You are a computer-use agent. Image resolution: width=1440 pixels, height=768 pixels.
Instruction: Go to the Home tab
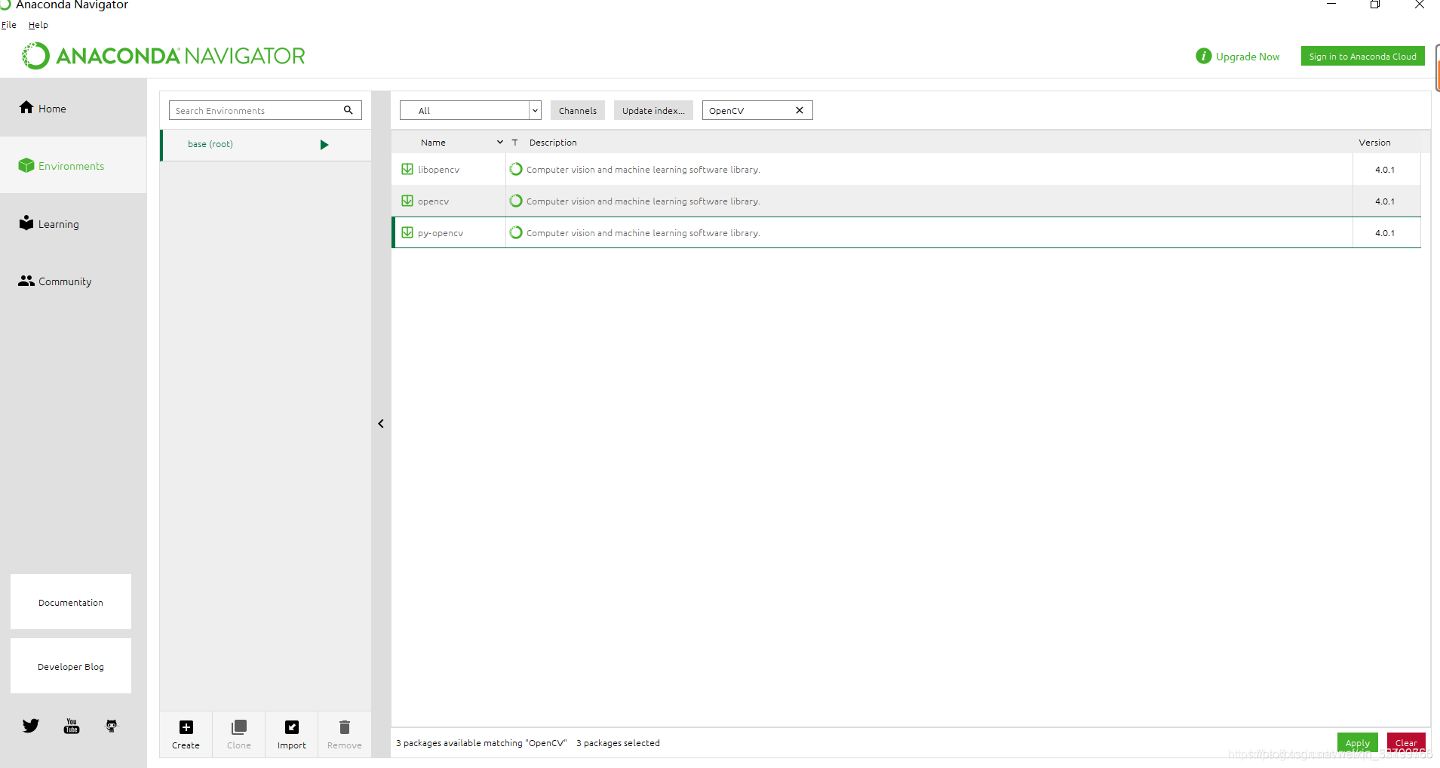click(x=73, y=108)
